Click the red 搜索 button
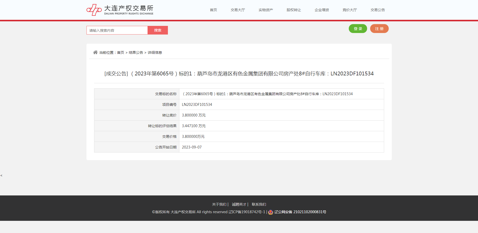This screenshot has width=478, height=233. [x=158, y=30]
